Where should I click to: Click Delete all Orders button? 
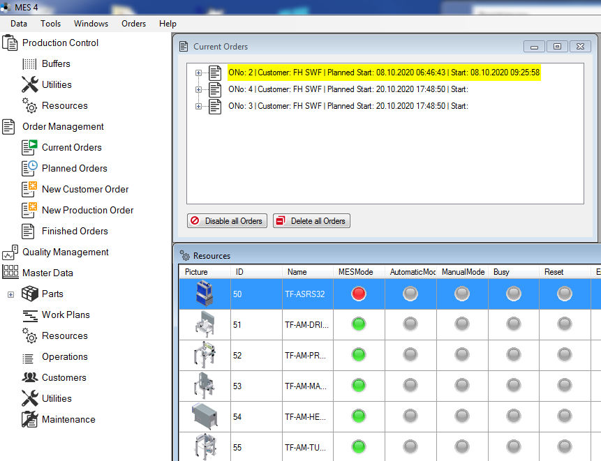(x=311, y=221)
